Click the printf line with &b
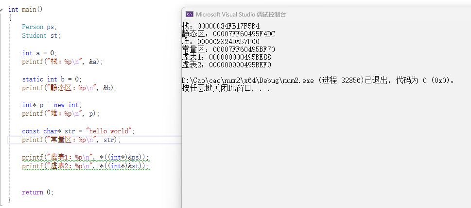The height and width of the screenshot is (208, 471). tap(70, 88)
